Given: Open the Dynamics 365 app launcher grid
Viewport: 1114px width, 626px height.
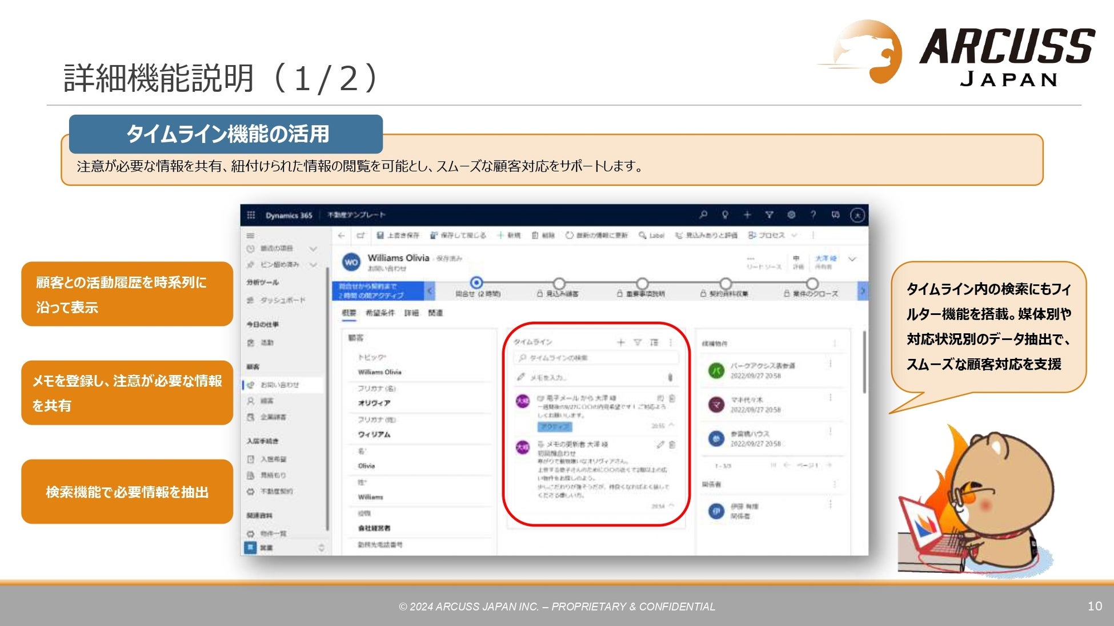Looking at the screenshot, I should coord(251,215).
